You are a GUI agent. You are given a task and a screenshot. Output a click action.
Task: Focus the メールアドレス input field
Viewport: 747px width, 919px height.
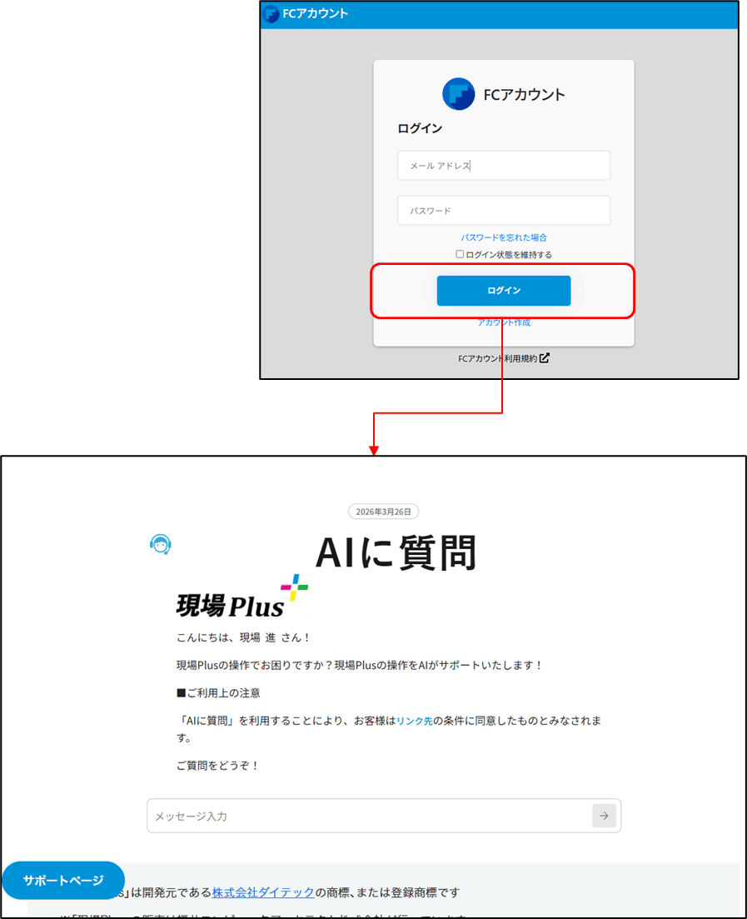[504, 165]
